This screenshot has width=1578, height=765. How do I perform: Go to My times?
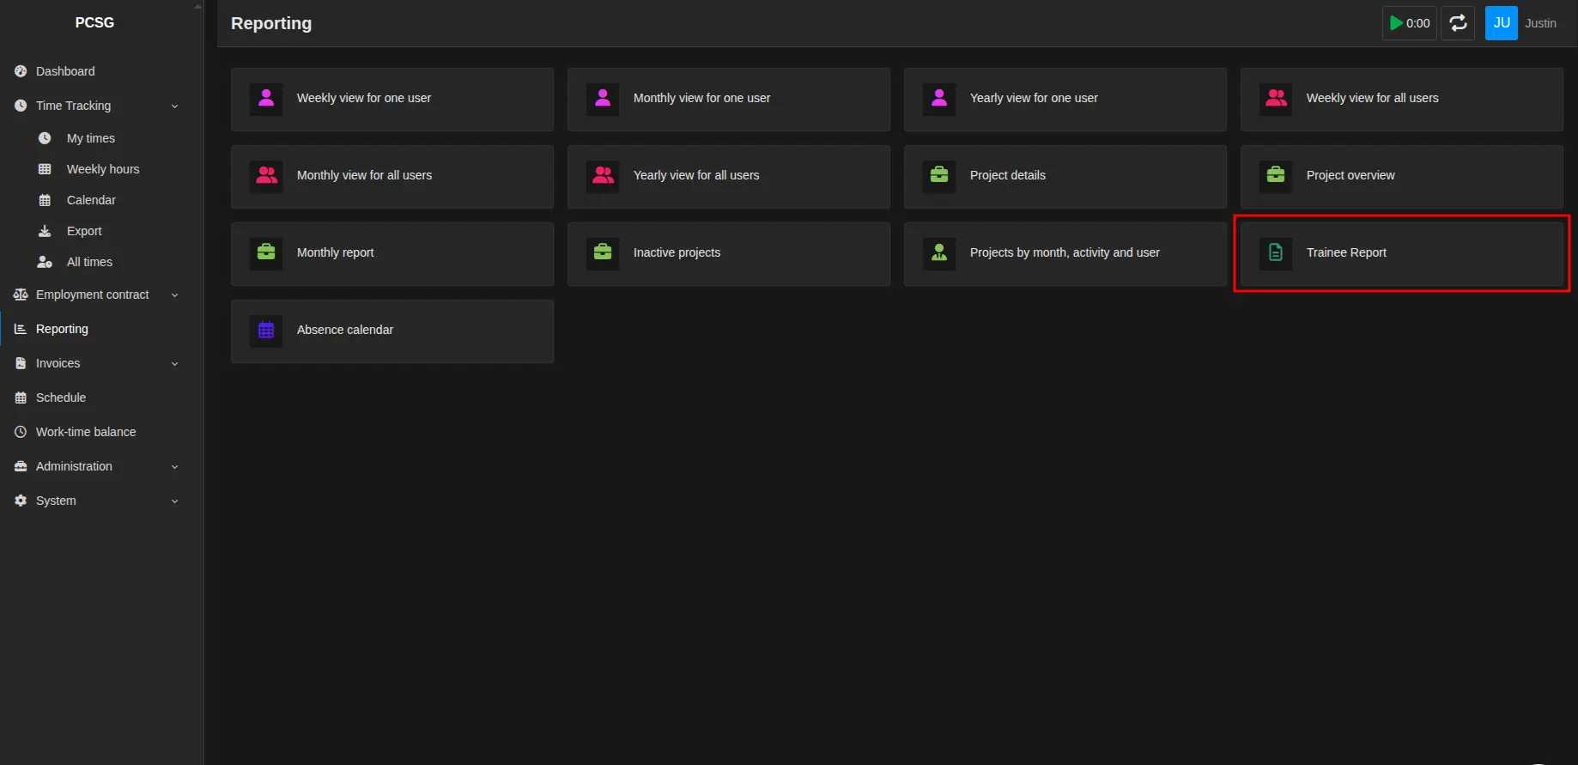tap(101, 138)
